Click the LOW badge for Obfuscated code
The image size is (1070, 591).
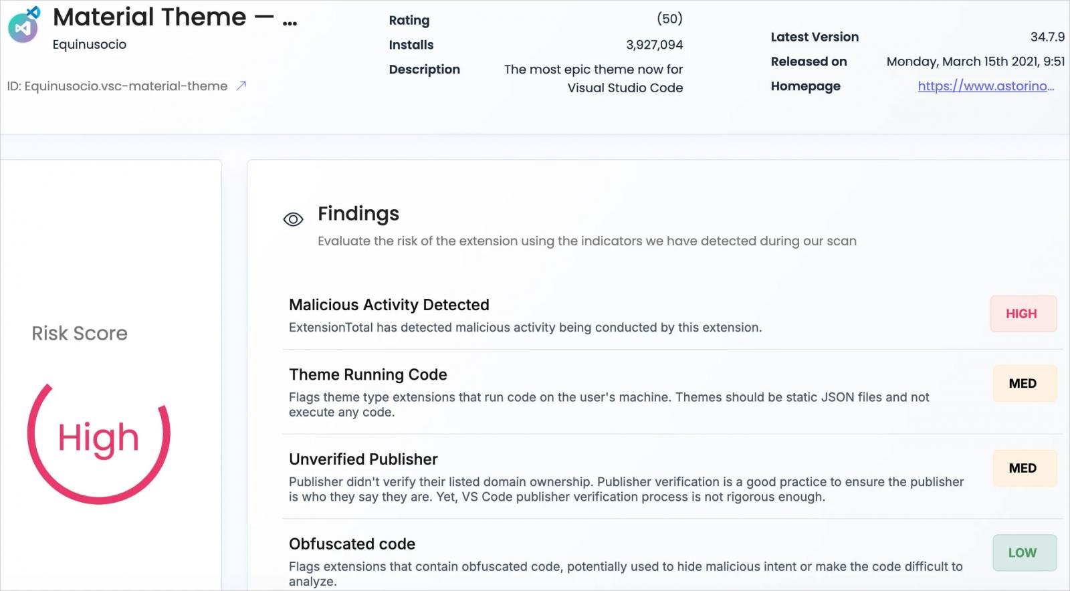1023,553
